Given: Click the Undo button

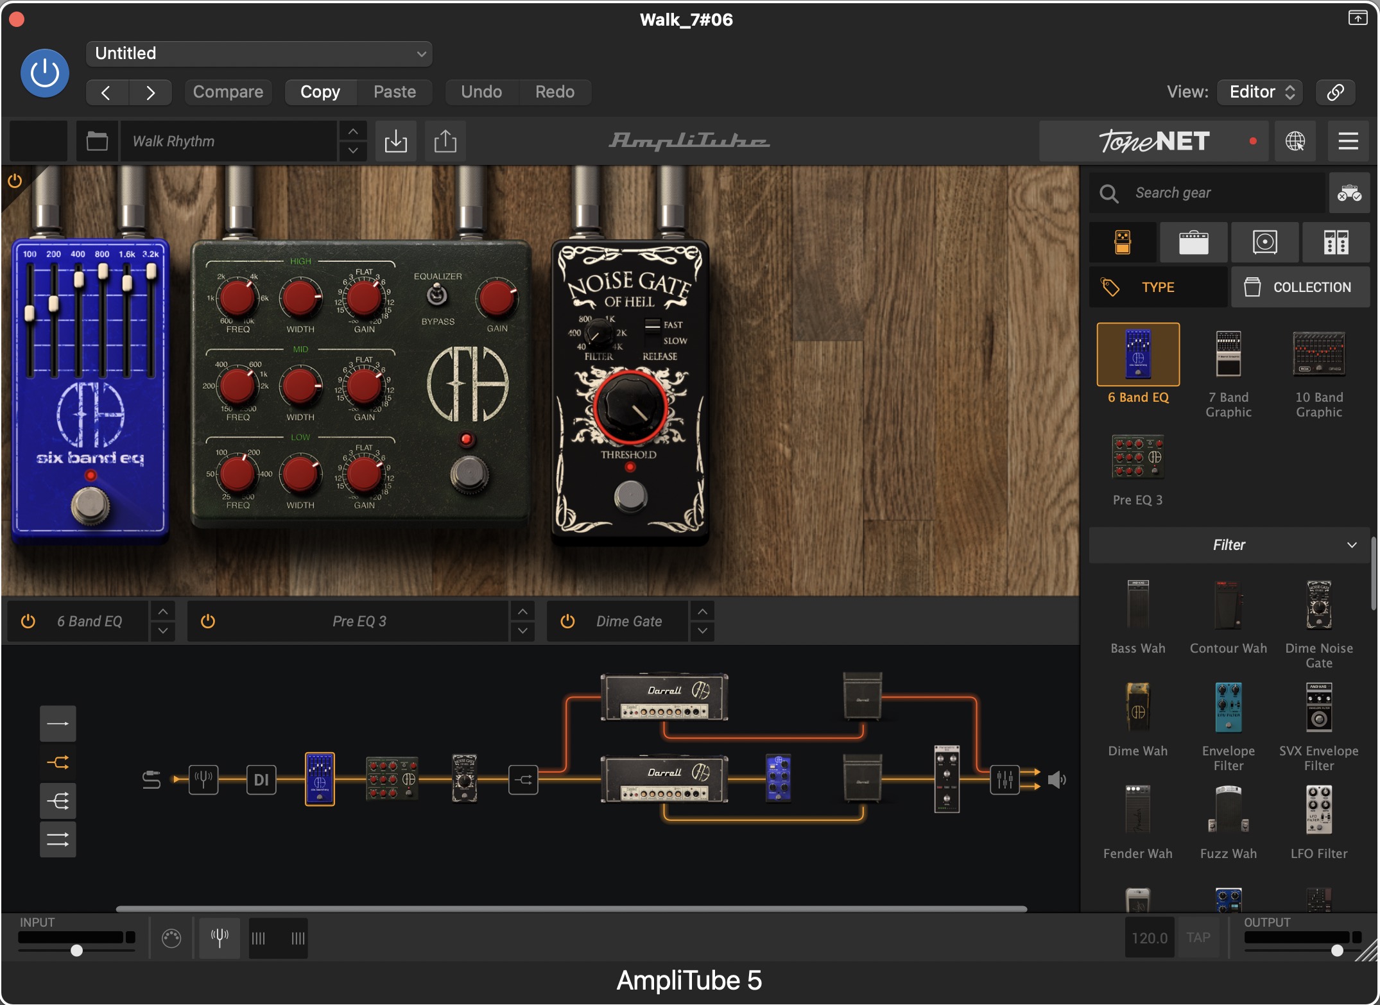Looking at the screenshot, I should 481,92.
